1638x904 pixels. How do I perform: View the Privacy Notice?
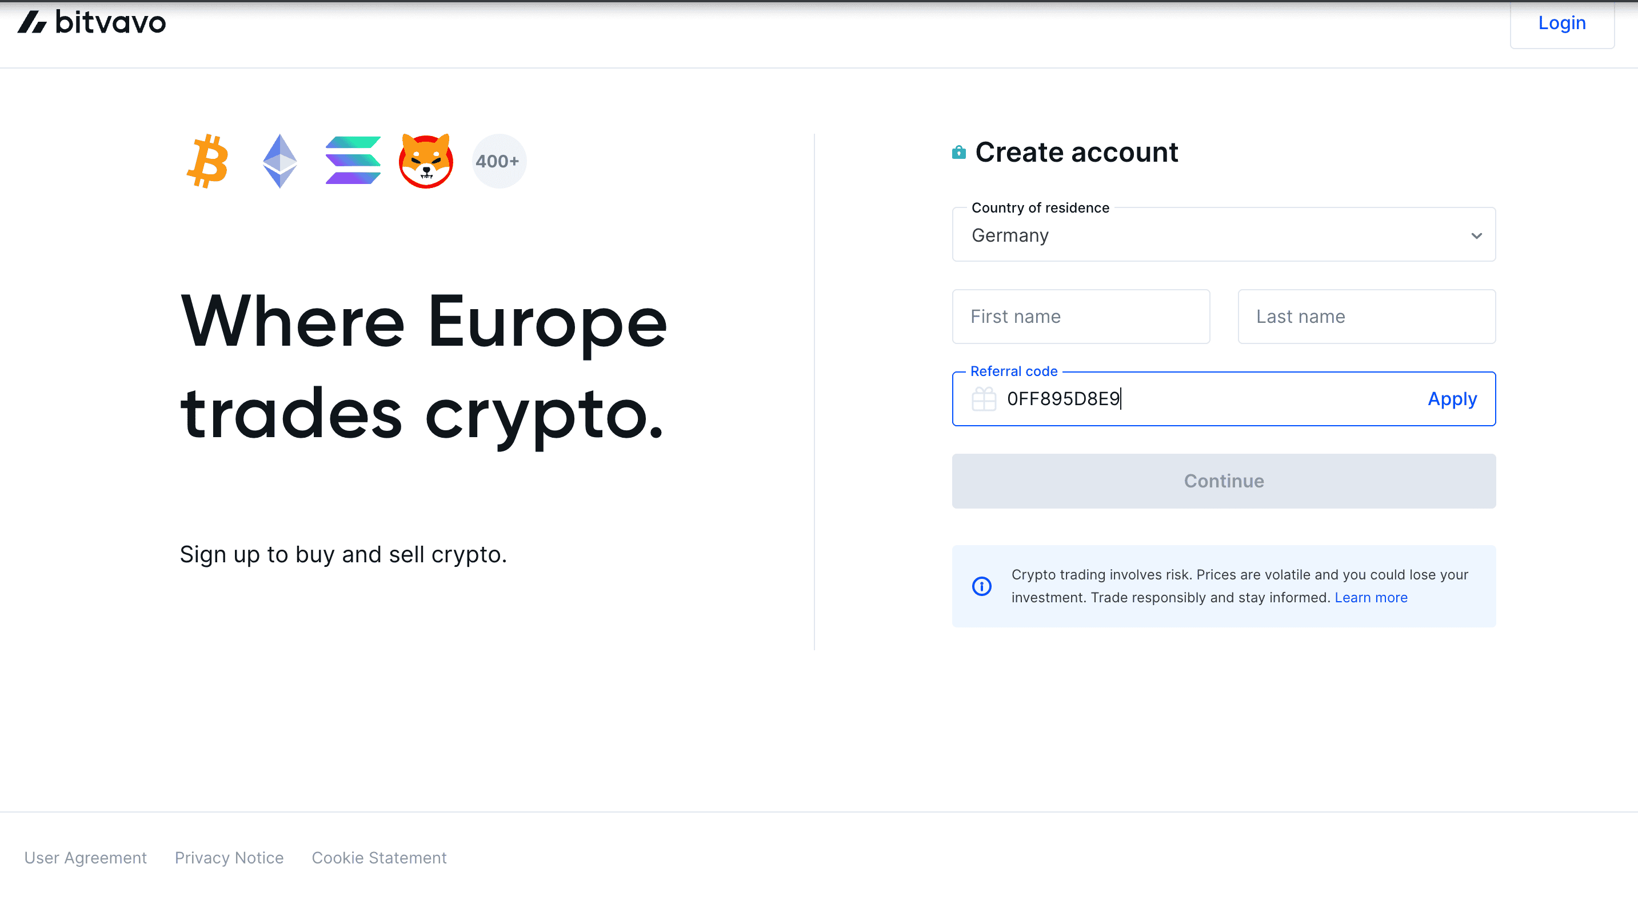(x=229, y=858)
